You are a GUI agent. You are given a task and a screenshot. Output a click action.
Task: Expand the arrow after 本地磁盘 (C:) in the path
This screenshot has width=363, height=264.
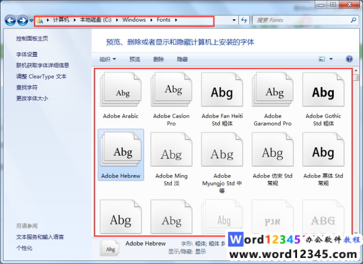(x=117, y=20)
